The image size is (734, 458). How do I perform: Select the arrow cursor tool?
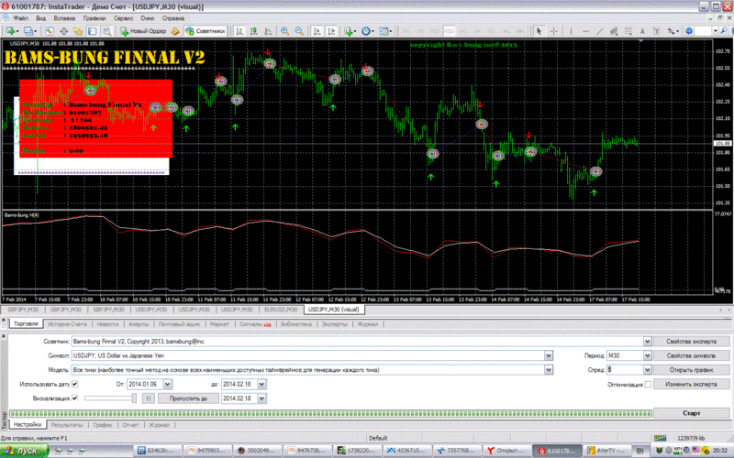click(x=539, y=31)
